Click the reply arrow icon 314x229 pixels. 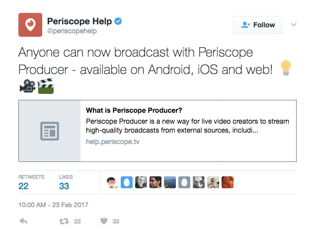[x=23, y=221]
